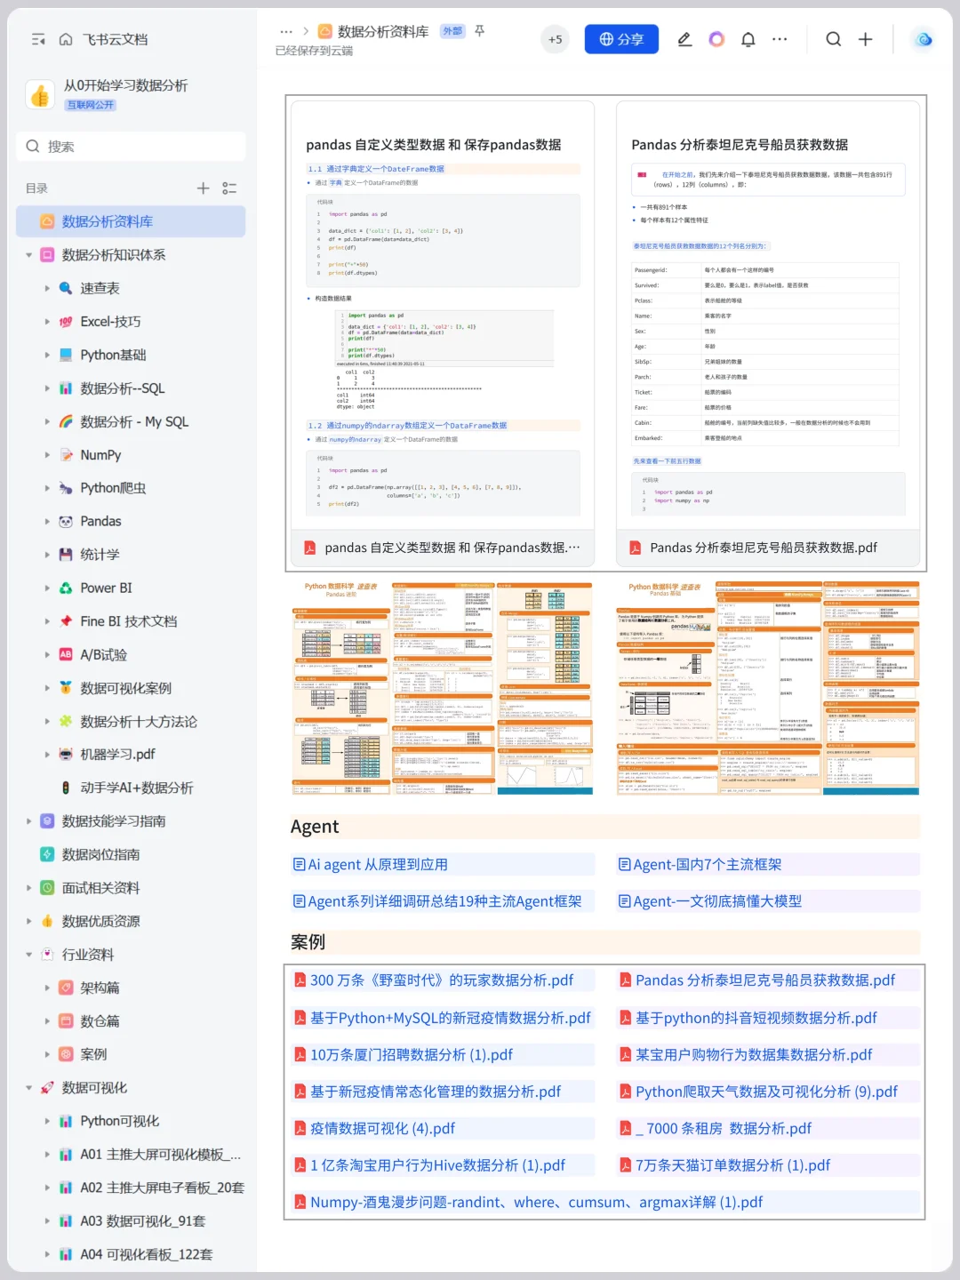Screen dimensions: 960x1280
Task: Open 基于python的抖音短视频数据分析.pdf
Action: point(748,1018)
